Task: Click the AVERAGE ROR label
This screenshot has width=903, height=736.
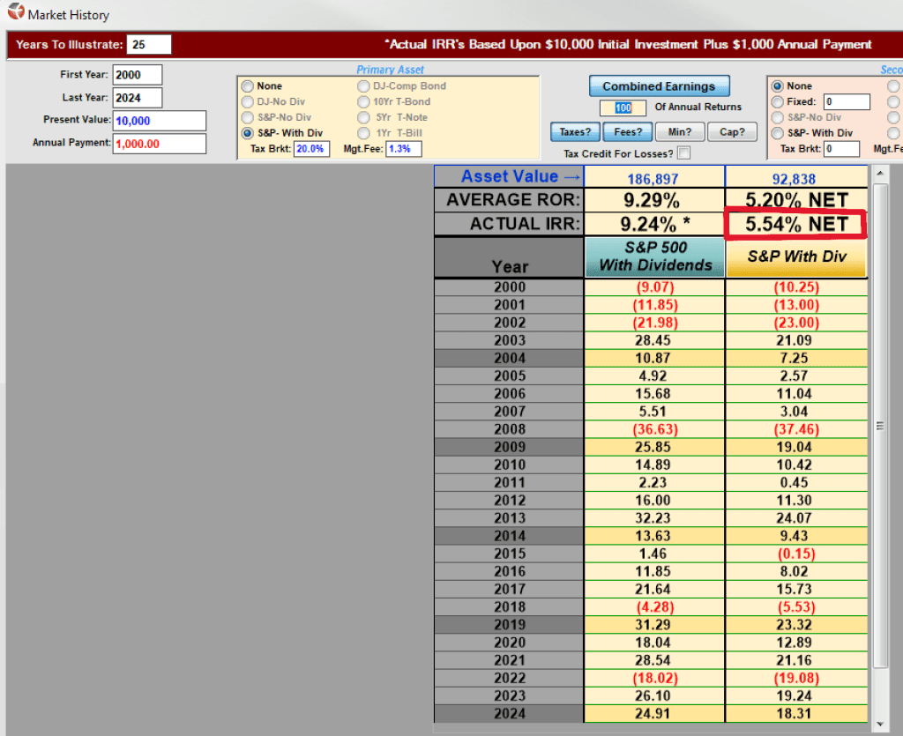Action: 509,200
